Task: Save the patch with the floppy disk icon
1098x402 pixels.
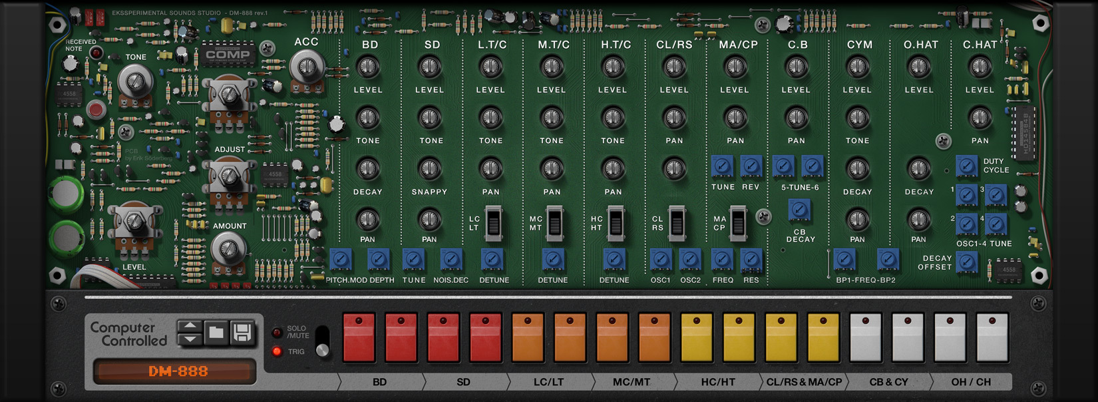Action: point(243,332)
